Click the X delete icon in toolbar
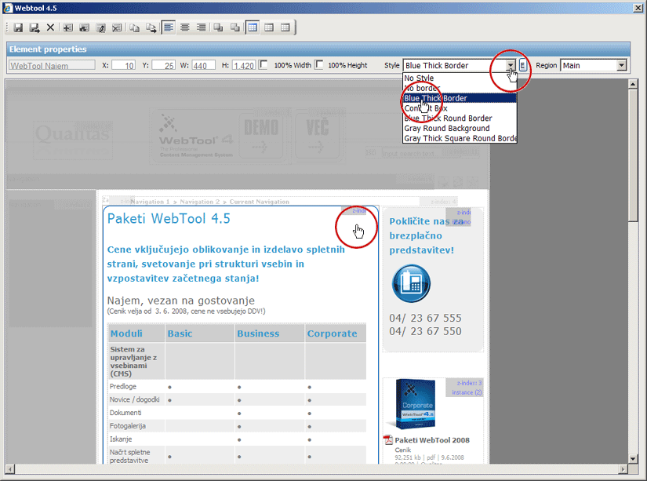Image resolution: width=647 pixels, height=481 pixels. (51, 27)
